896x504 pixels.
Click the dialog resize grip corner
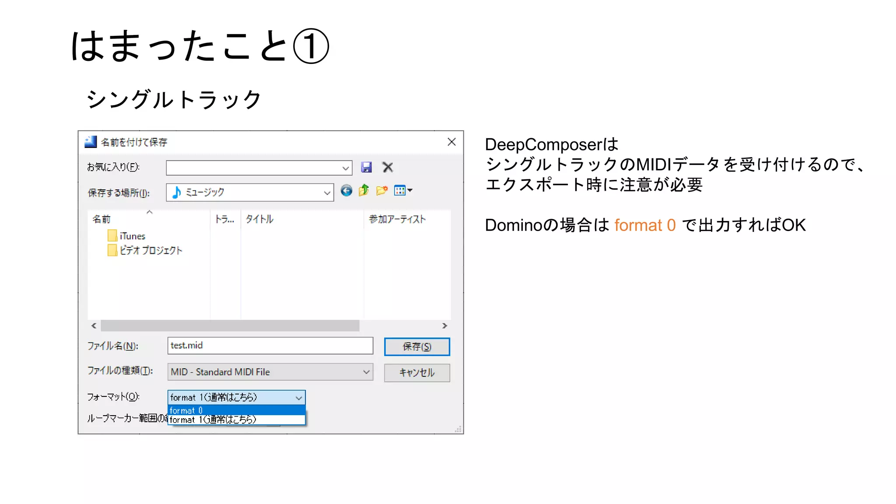pos(458,429)
